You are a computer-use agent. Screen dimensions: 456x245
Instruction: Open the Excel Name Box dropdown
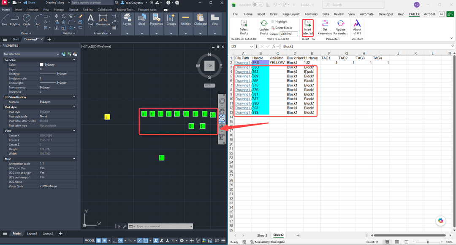tap(251, 46)
